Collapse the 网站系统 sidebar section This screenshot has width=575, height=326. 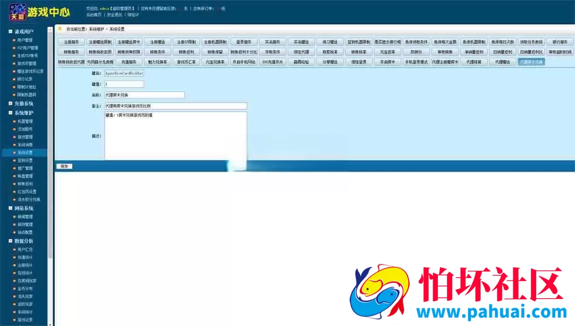point(11,209)
